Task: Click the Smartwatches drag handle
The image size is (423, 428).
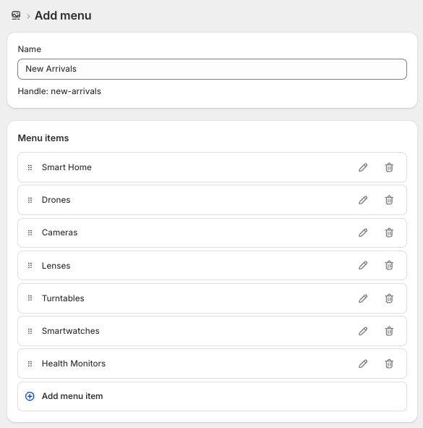Action: [30, 331]
